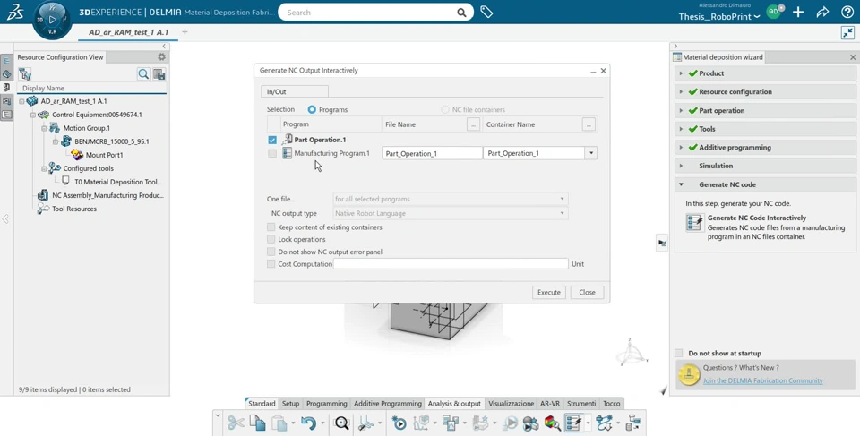Select T0 Material Deposition Tool tree item
This screenshot has width=860, height=436.
pos(118,182)
